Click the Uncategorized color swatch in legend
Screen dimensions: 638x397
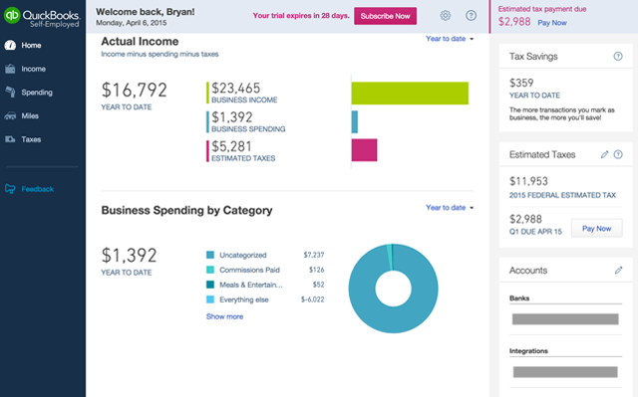click(210, 255)
